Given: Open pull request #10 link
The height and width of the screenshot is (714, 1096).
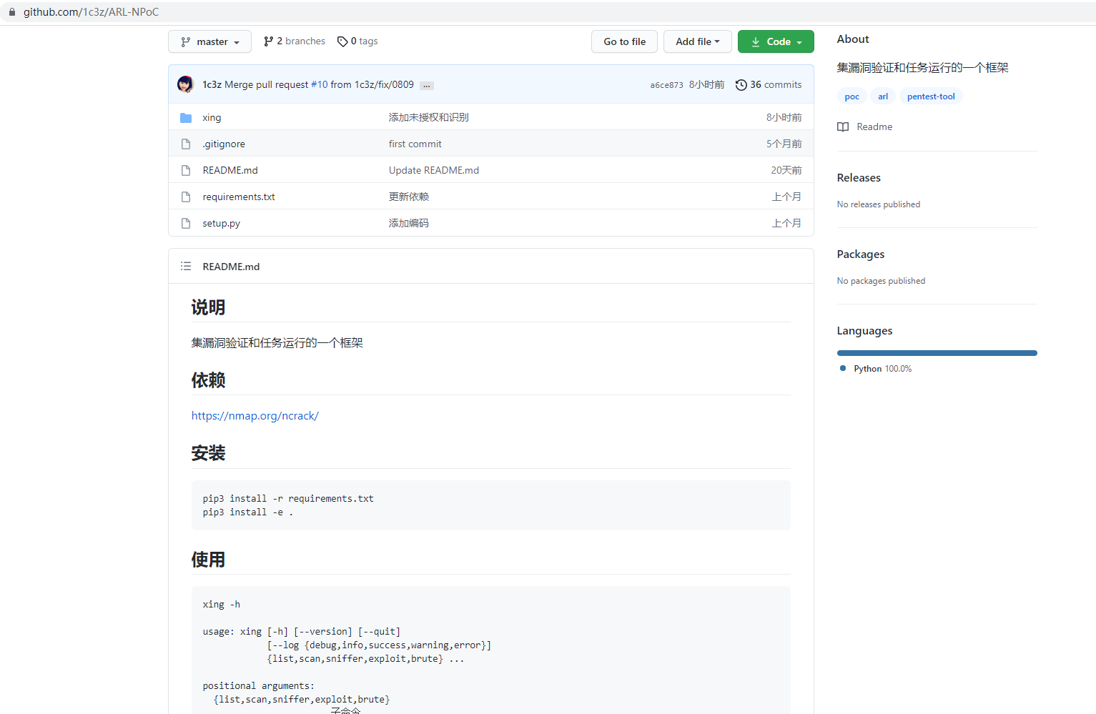Looking at the screenshot, I should point(320,84).
